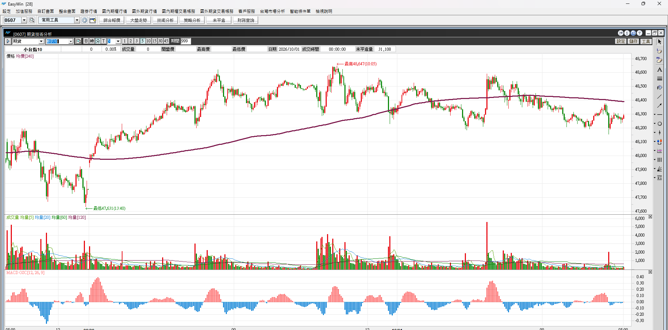This screenshot has height=330, width=668.
Task: Click the erase-one-drawing eraser tool
Action: pos(659,51)
